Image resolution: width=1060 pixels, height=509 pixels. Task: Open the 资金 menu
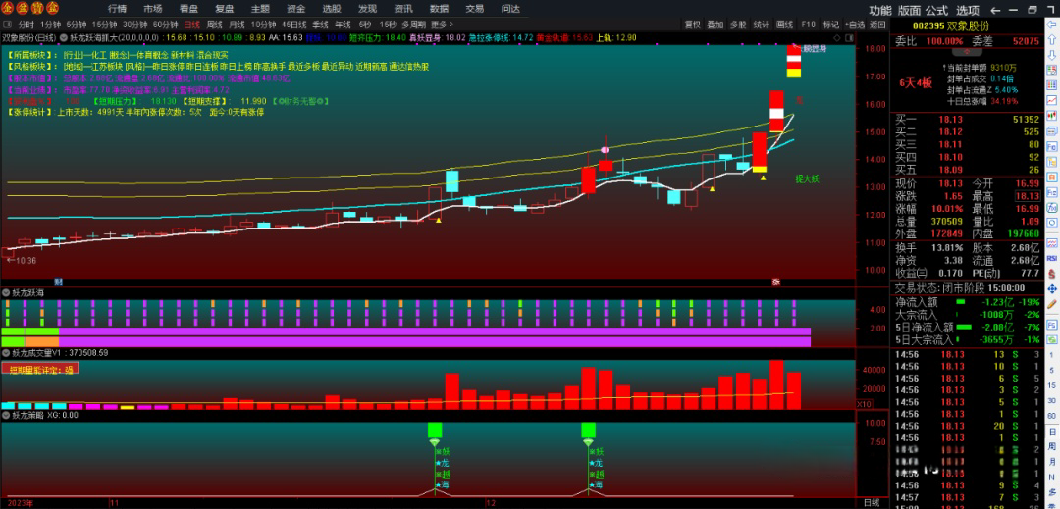pos(295,8)
